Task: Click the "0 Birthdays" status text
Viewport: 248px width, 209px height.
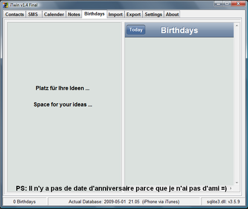Action: click(24, 201)
